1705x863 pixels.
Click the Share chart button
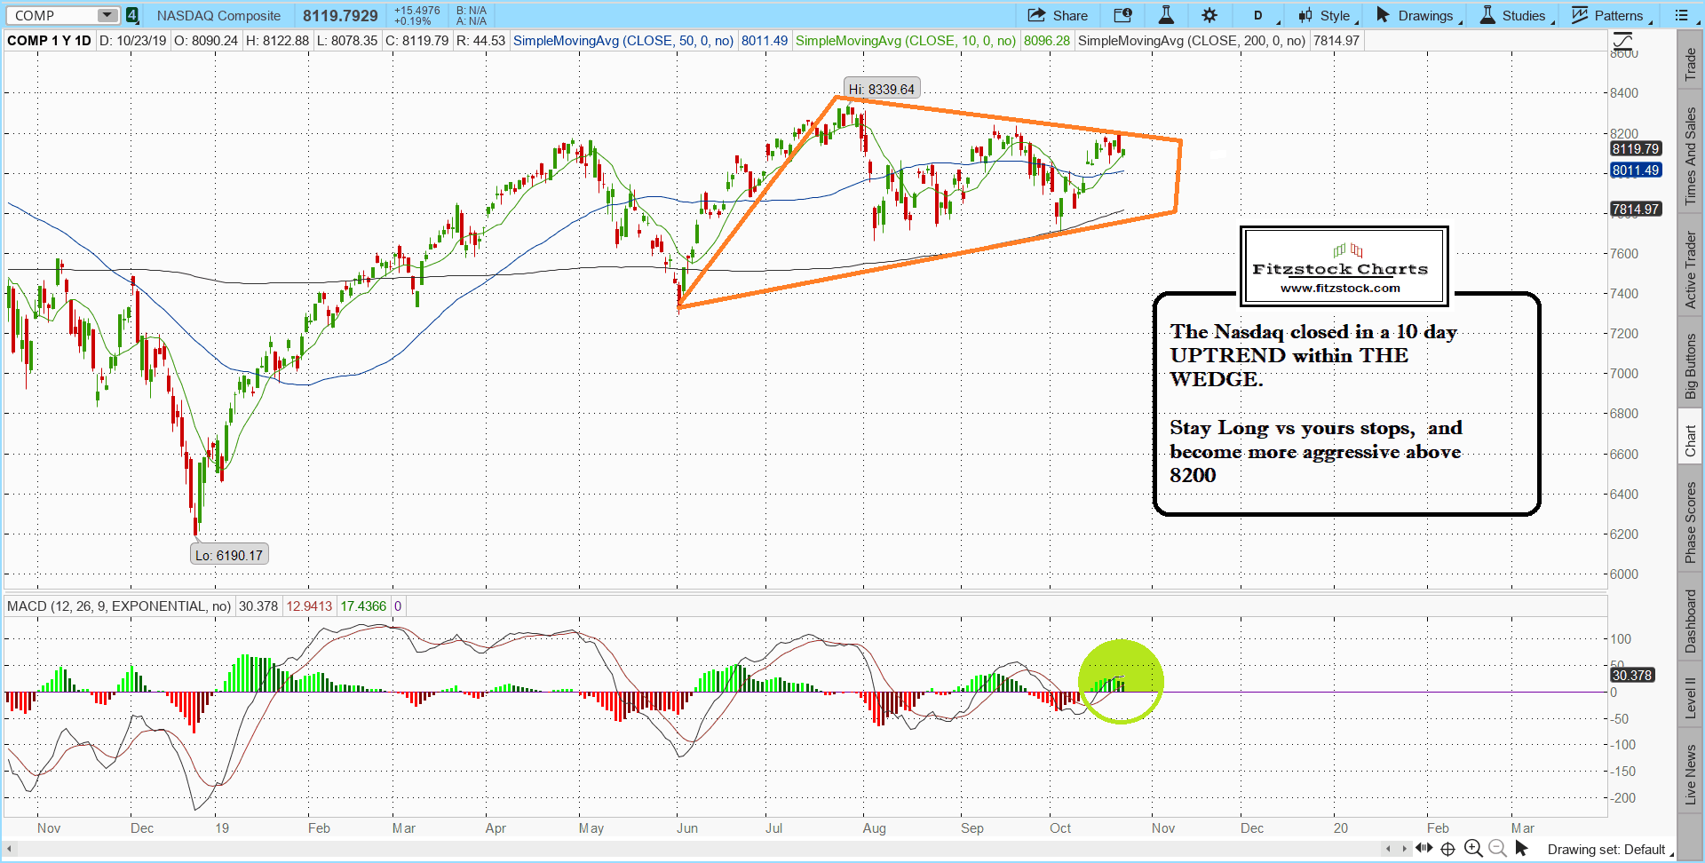1058,15
